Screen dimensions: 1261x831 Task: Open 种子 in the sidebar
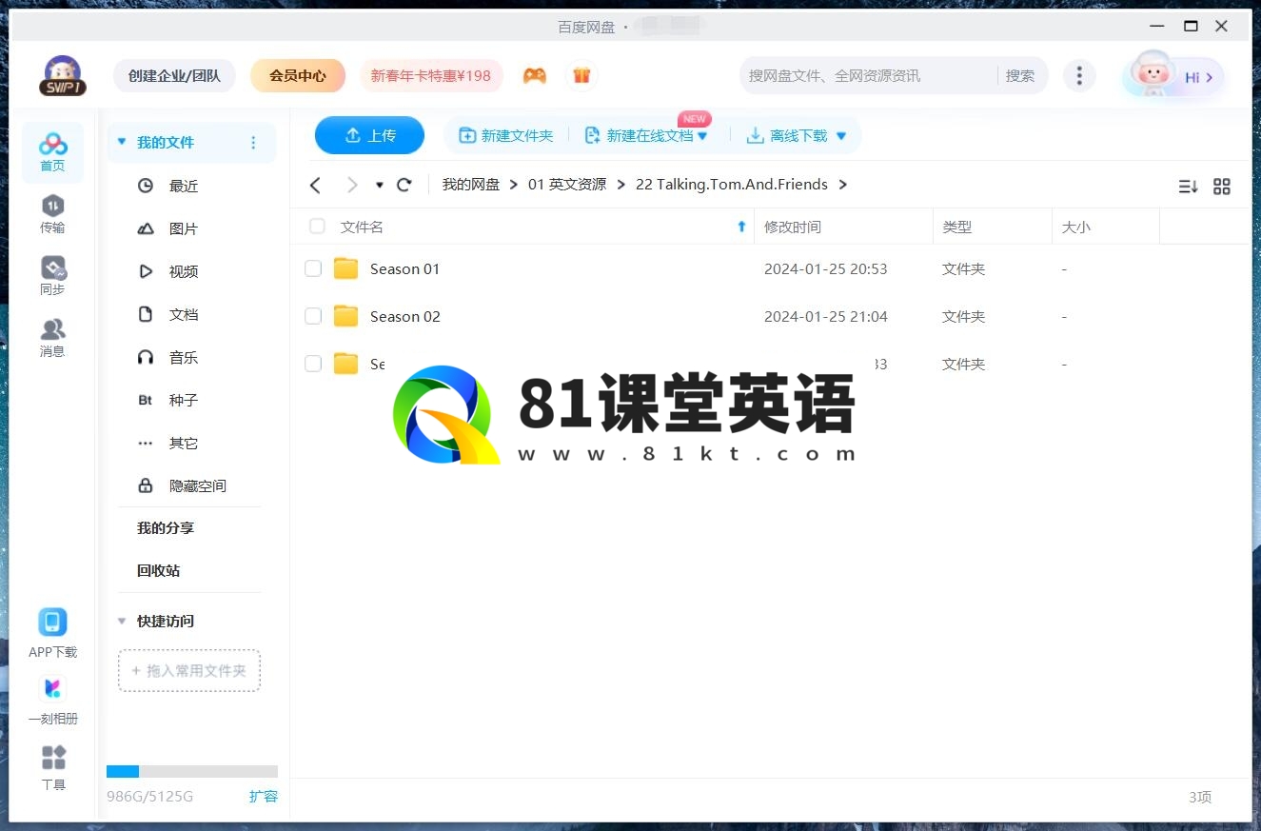click(x=184, y=400)
